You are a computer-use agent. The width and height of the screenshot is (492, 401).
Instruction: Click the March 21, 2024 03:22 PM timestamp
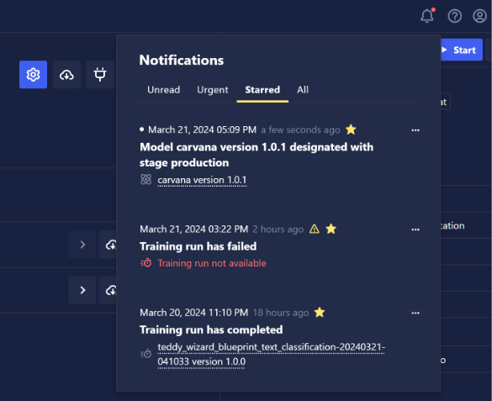coord(194,230)
